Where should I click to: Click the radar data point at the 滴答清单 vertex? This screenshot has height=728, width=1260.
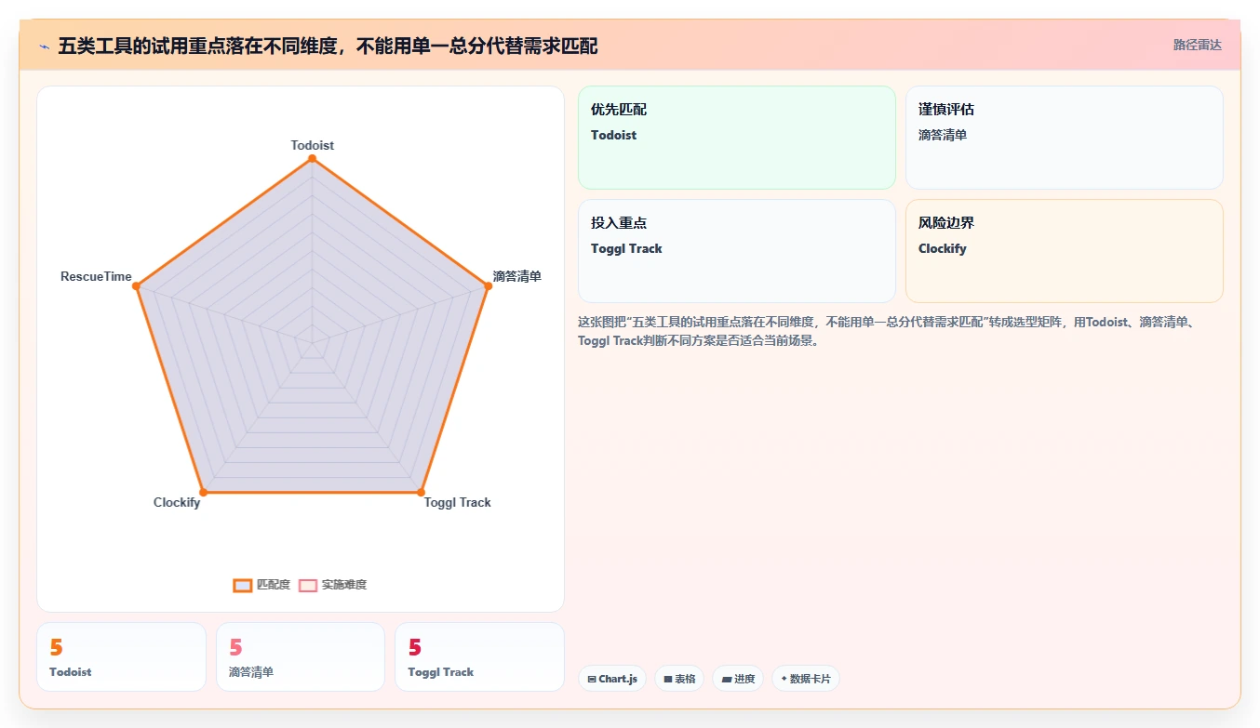click(x=488, y=286)
